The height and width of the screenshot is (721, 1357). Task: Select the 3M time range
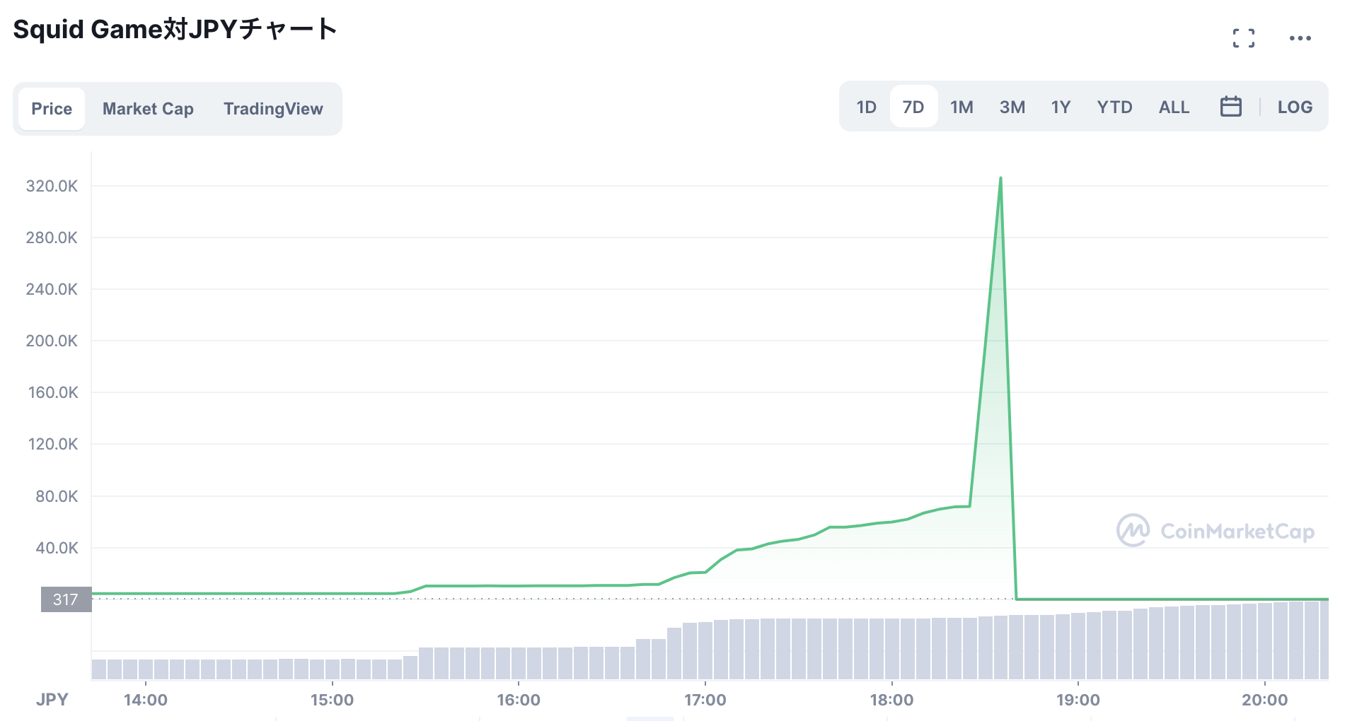pyautogui.click(x=1012, y=107)
